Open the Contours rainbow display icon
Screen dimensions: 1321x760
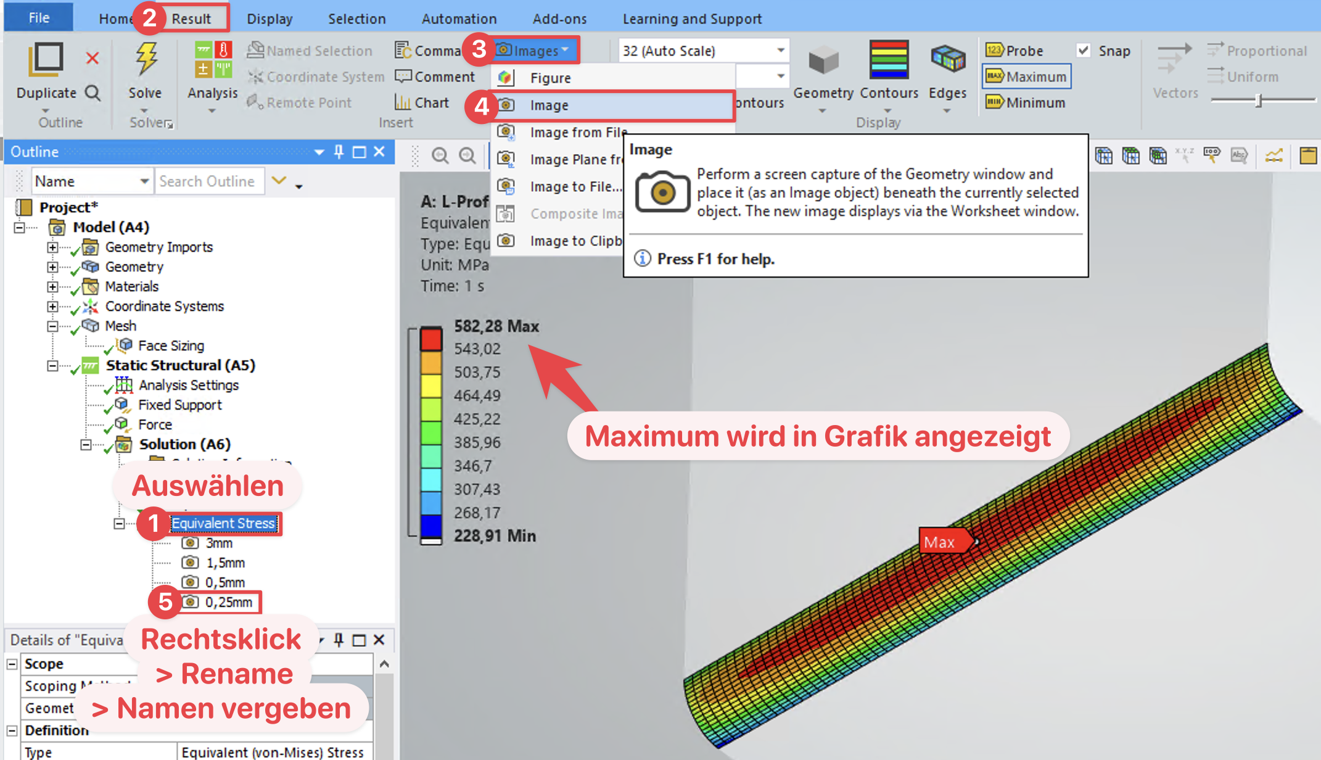coord(888,60)
